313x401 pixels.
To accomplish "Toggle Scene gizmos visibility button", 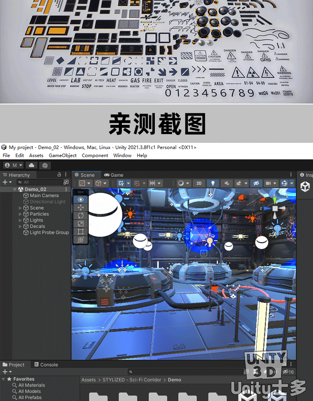I will (284, 183).
